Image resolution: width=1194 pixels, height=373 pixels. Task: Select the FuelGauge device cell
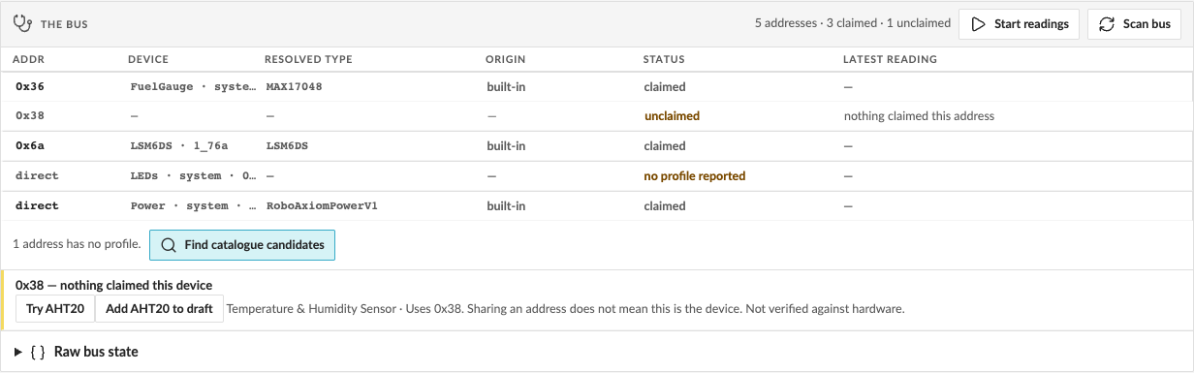point(192,86)
